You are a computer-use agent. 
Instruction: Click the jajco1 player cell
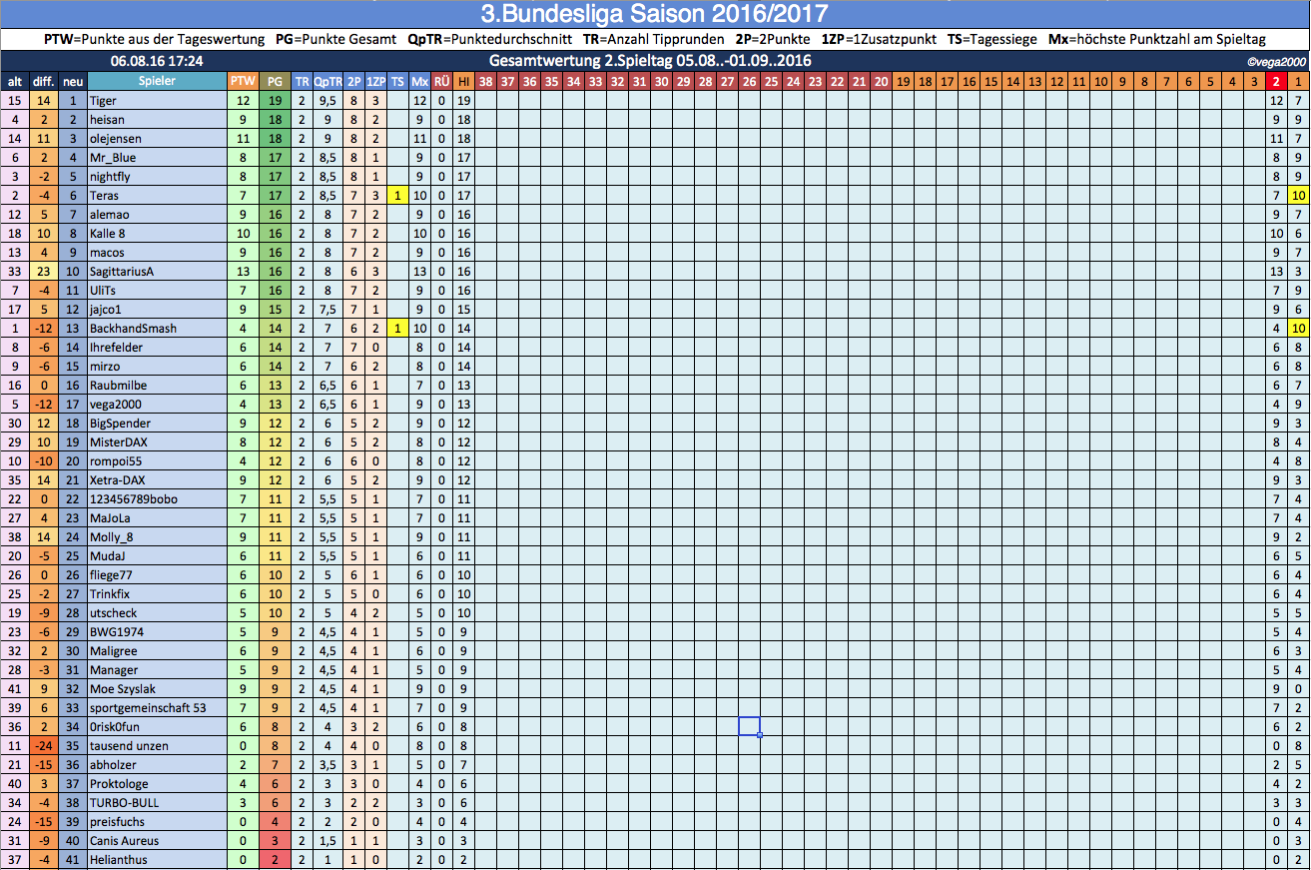(157, 309)
